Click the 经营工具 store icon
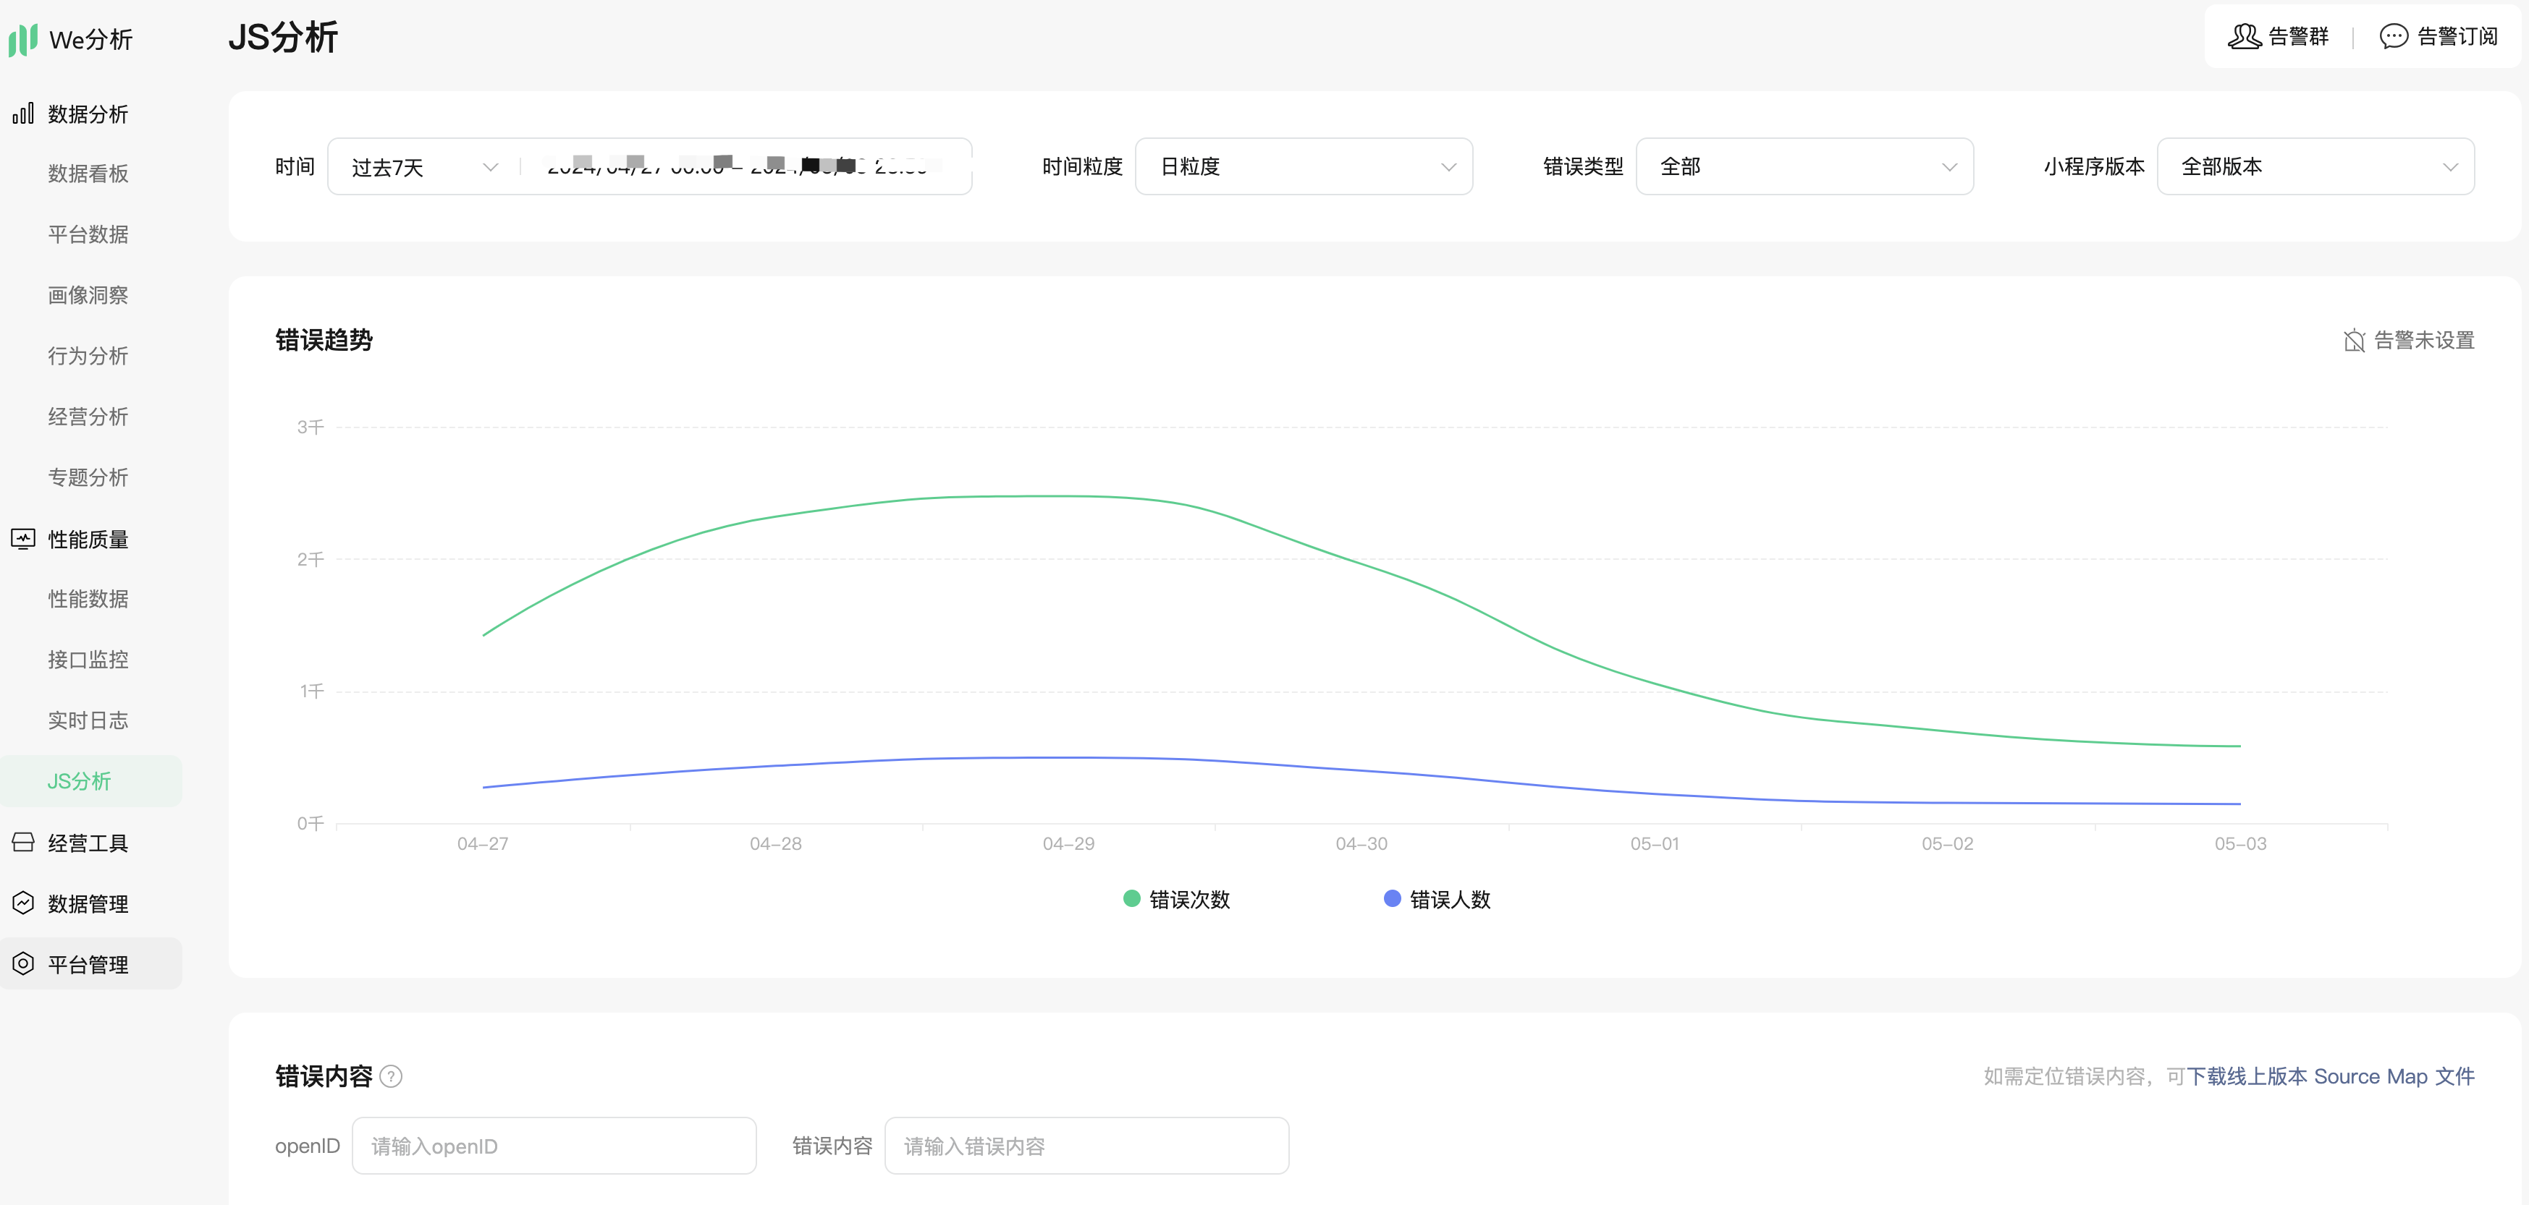2529x1205 pixels. tap(22, 843)
